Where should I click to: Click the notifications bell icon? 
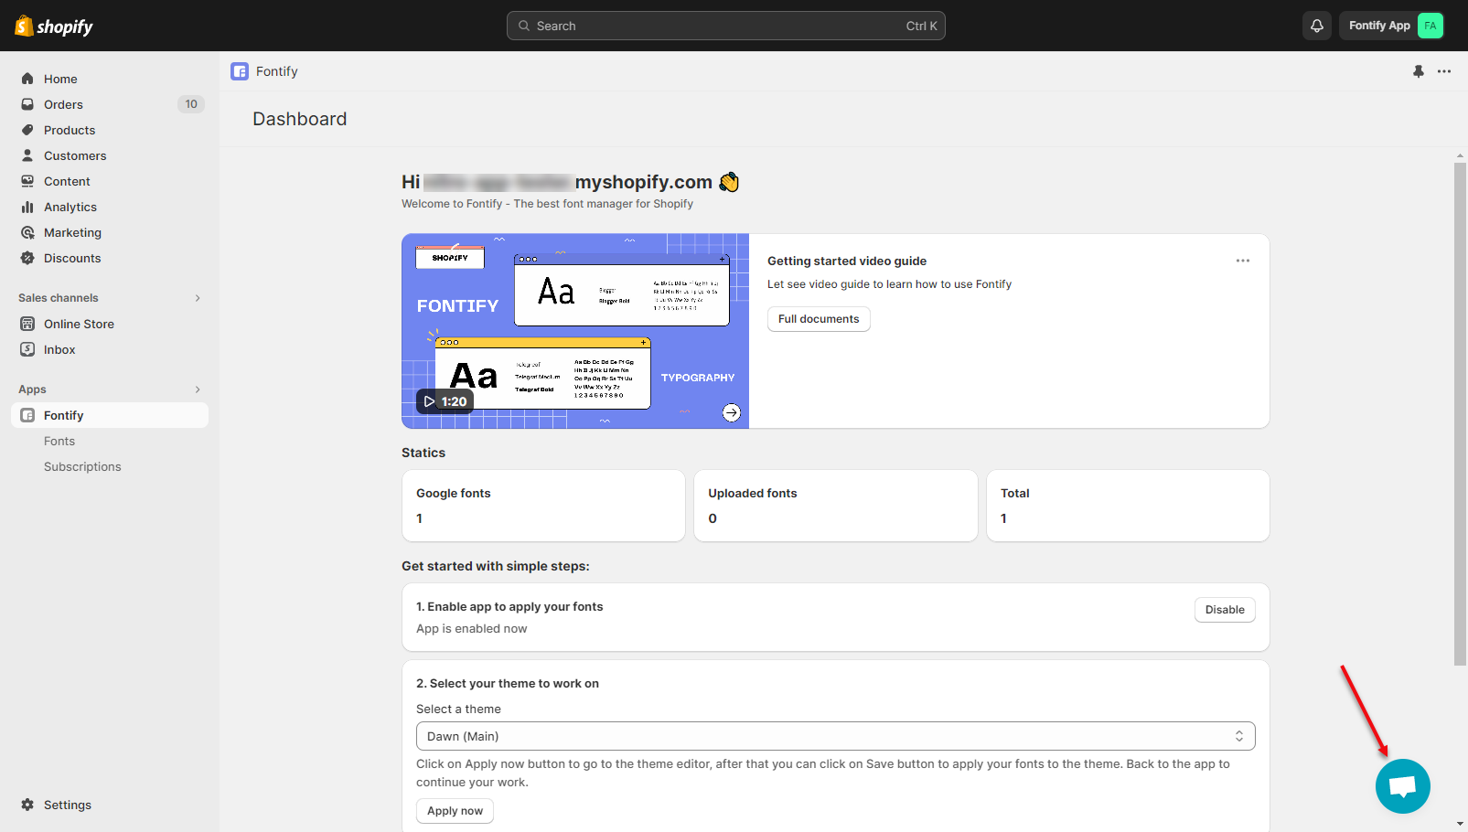(x=1316, y=26)
